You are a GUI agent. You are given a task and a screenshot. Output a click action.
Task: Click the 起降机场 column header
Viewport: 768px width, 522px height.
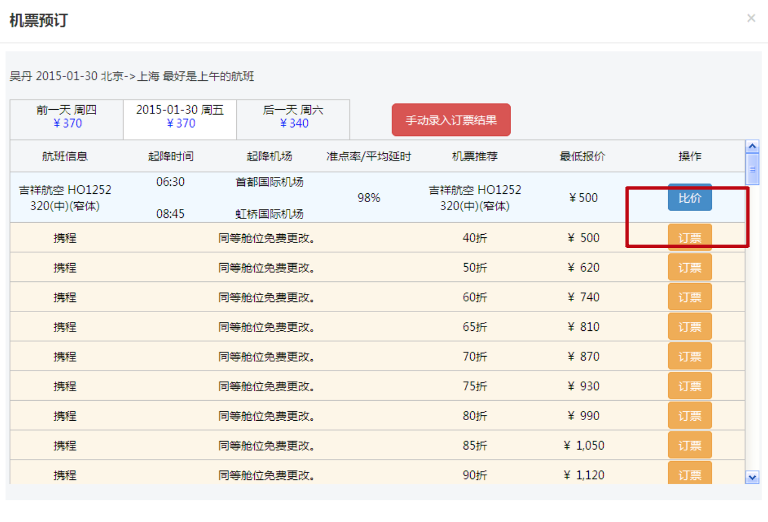269,156
